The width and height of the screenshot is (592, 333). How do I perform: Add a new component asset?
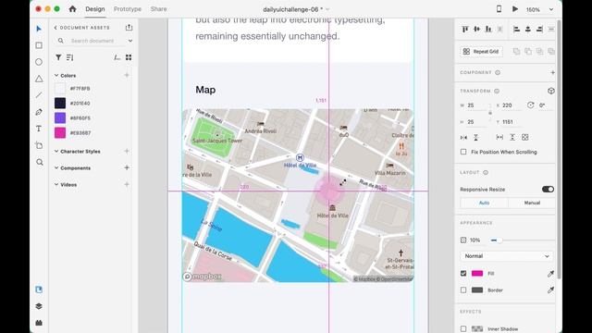point(127,167)
